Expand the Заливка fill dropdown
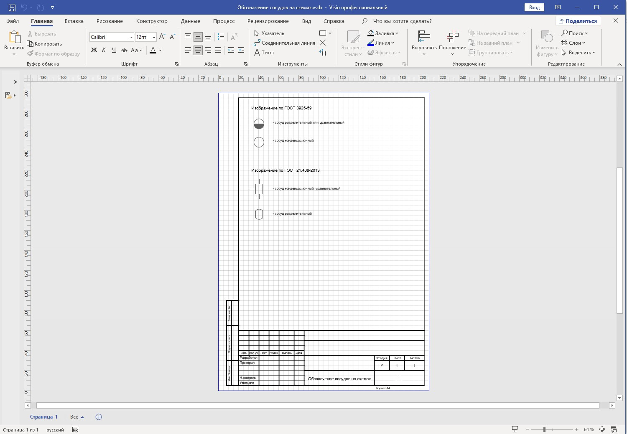The height and width of the screenshot is (434, 627). (x=397, y=33)
